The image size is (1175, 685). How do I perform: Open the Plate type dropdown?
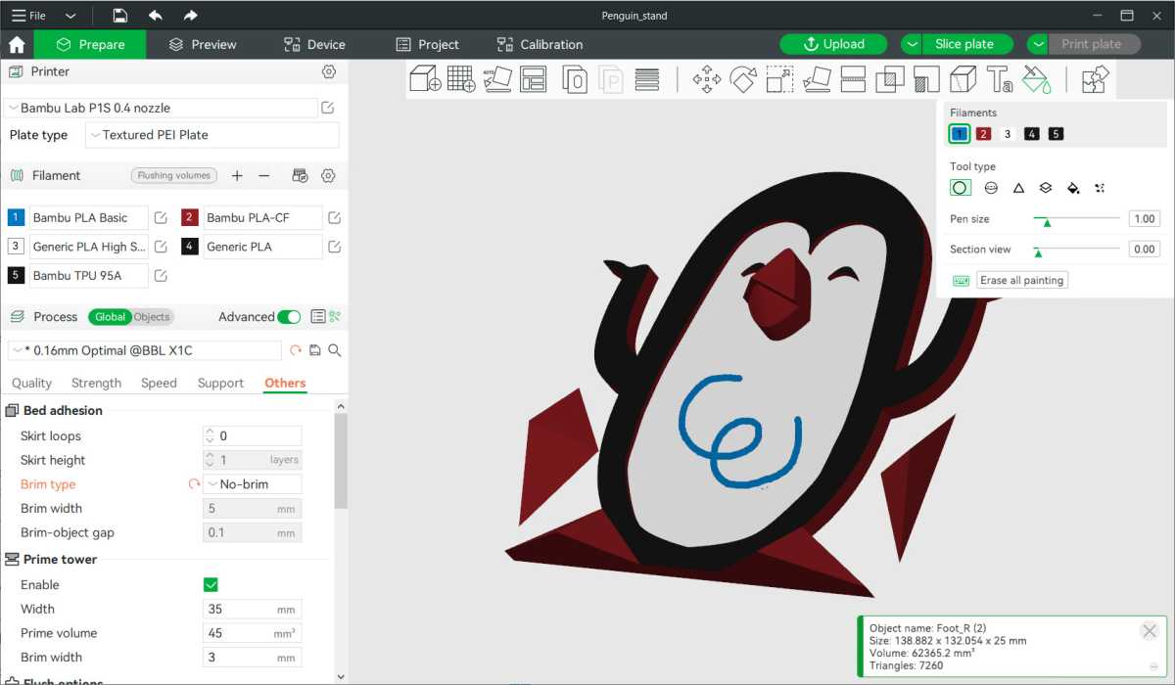click(x=211, y=135)
